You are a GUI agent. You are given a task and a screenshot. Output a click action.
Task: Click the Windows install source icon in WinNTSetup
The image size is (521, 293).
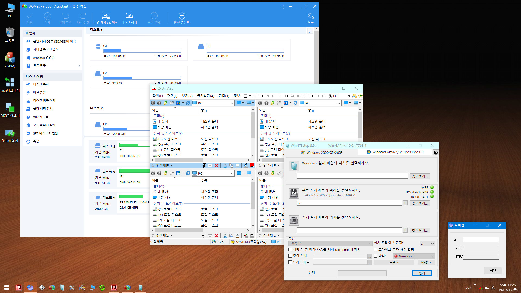[294, 166]
